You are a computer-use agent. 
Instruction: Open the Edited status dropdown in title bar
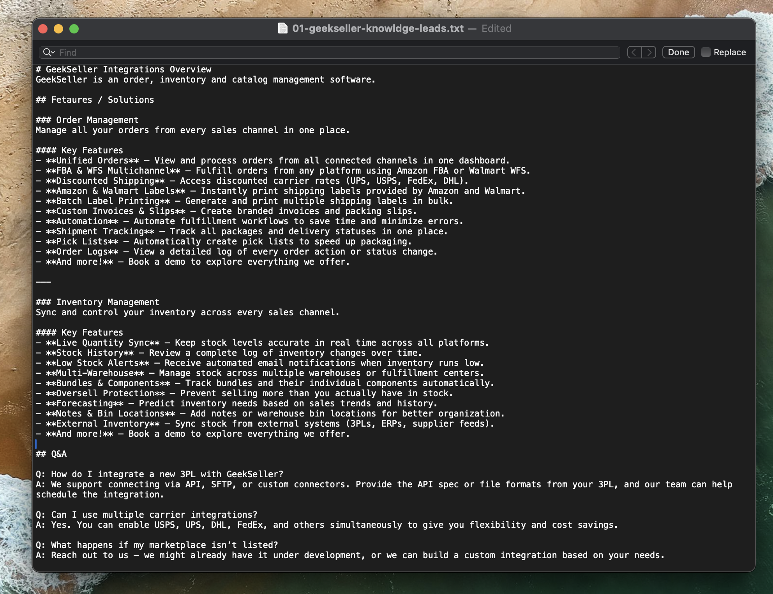pos(496,28)
